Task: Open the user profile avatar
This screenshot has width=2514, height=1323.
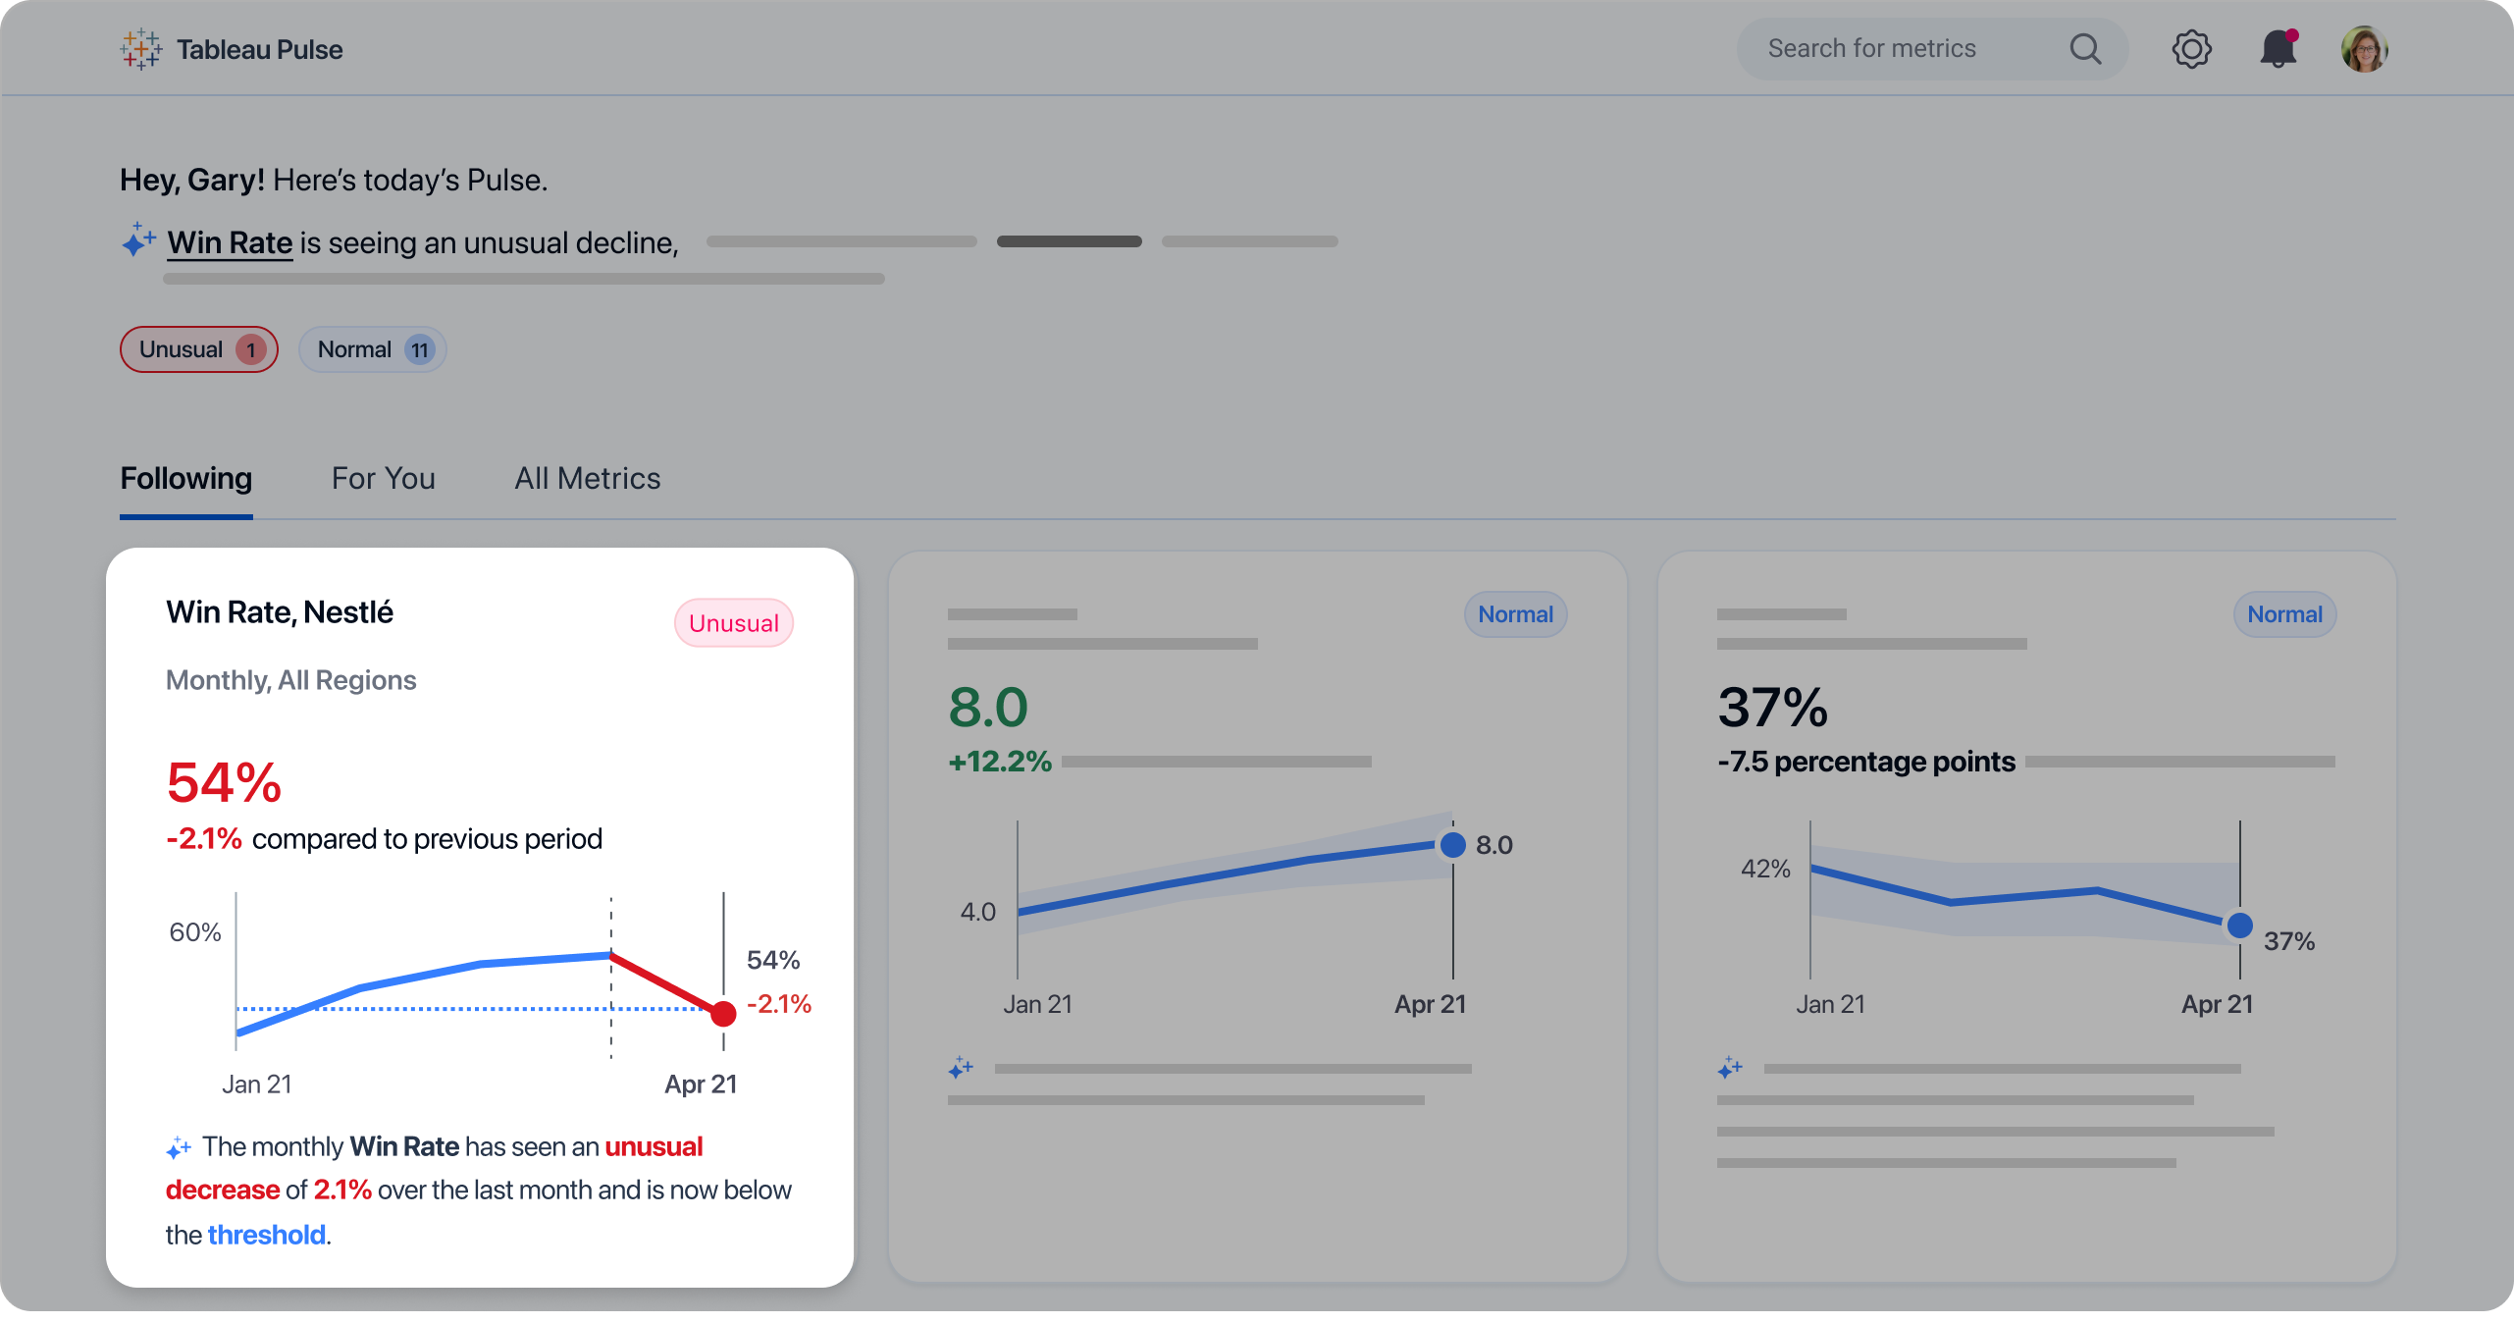Action: click(2364, 49)
